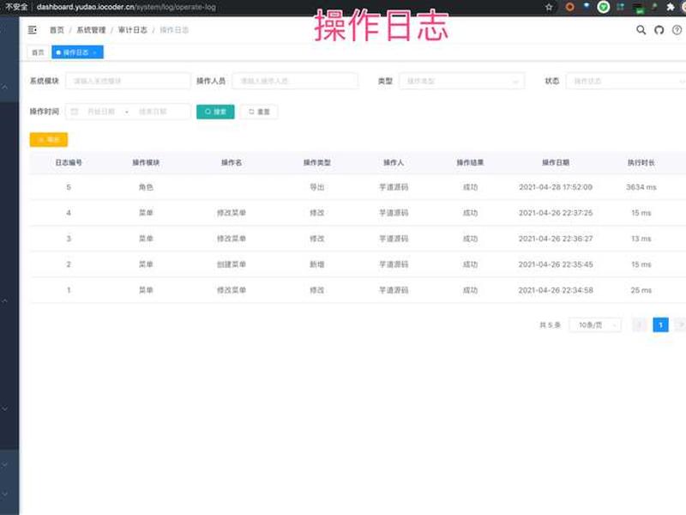The height and width of the screenshot is (515, 686).
Task: Click the green 搜索 button
Action: 215,112
